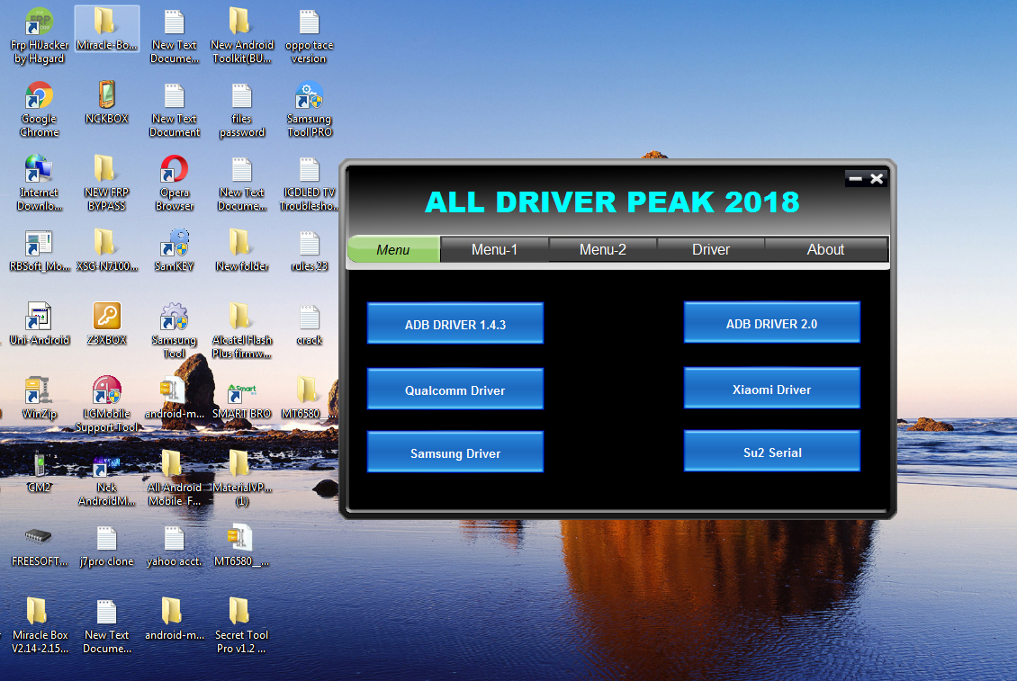The height and width of the screenshot is (681, 1017).
Task: Select the Menu tab
Action: pyautogui.click(x=393, y=250)
